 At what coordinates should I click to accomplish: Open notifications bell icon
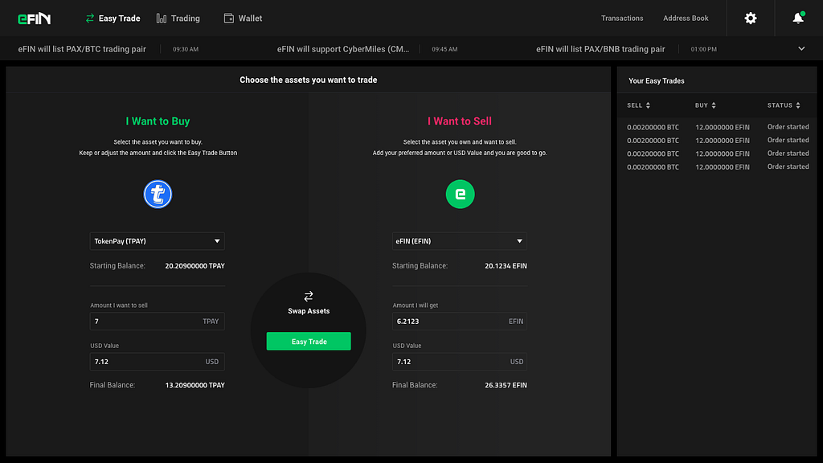(798, 18)
